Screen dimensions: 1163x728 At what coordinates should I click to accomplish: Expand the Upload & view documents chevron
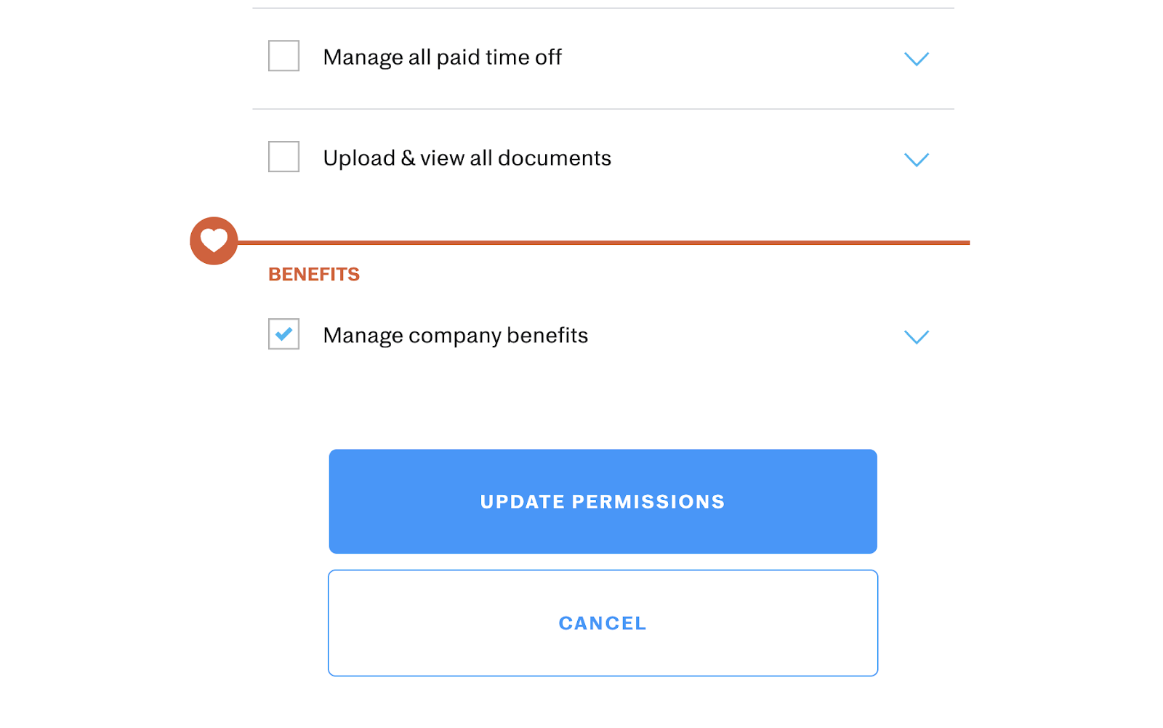[916, 160]
